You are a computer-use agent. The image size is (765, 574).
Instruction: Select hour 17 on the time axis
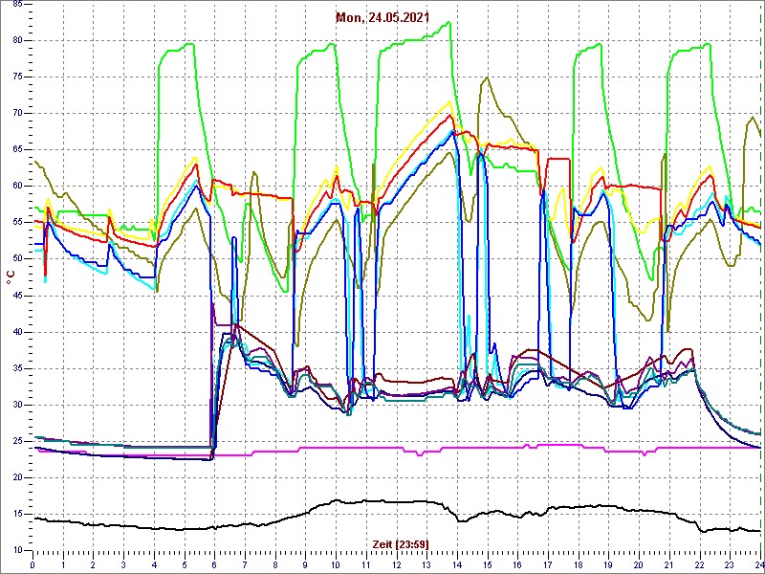point(548,565)
